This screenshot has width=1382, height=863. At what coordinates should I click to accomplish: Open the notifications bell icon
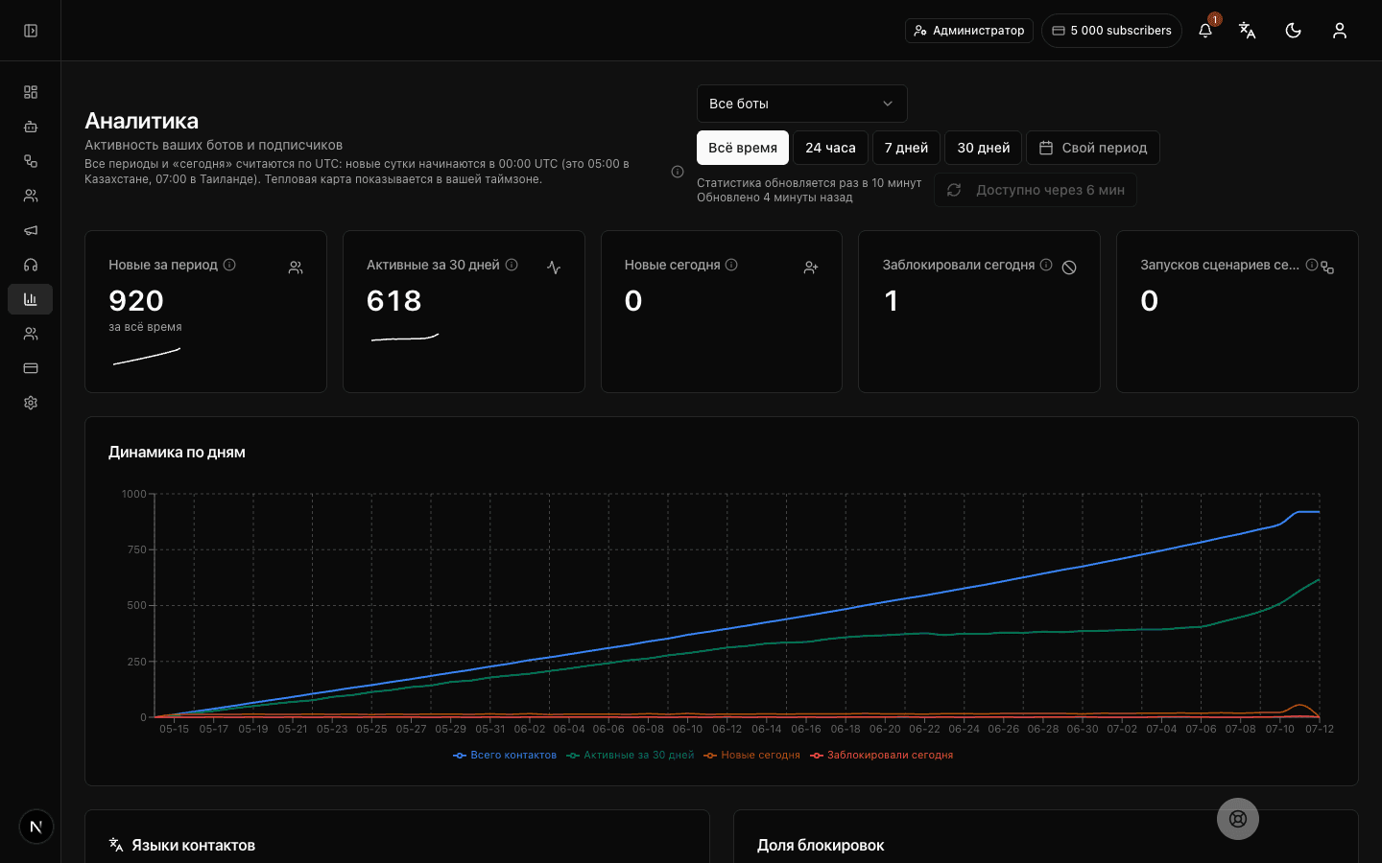pos(1205,31)
